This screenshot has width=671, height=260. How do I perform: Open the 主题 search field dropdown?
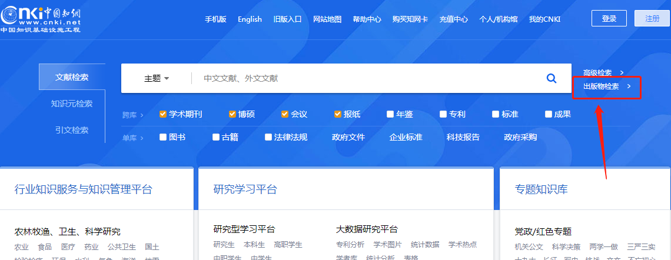pos(157,78)
